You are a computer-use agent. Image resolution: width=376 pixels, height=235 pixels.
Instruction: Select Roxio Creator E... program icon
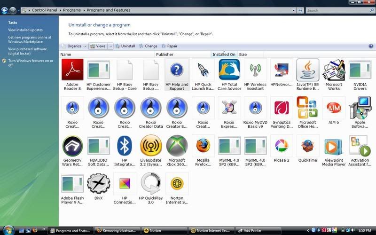177,108
